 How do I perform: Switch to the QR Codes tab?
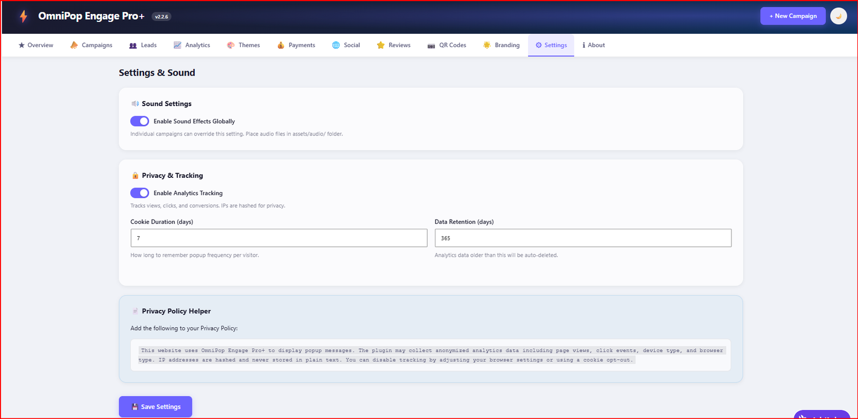click(x=447, y=46)
